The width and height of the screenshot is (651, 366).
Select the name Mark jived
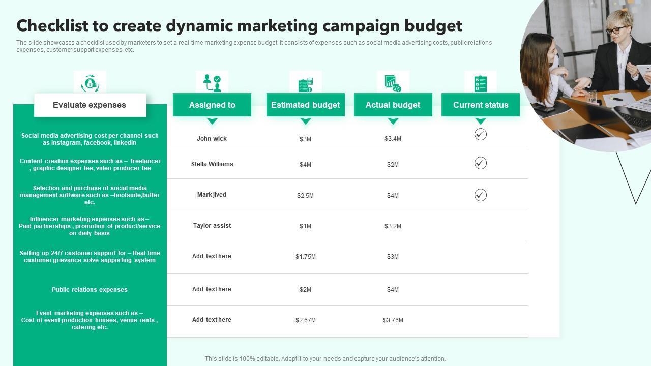click(x=212, y=195)
